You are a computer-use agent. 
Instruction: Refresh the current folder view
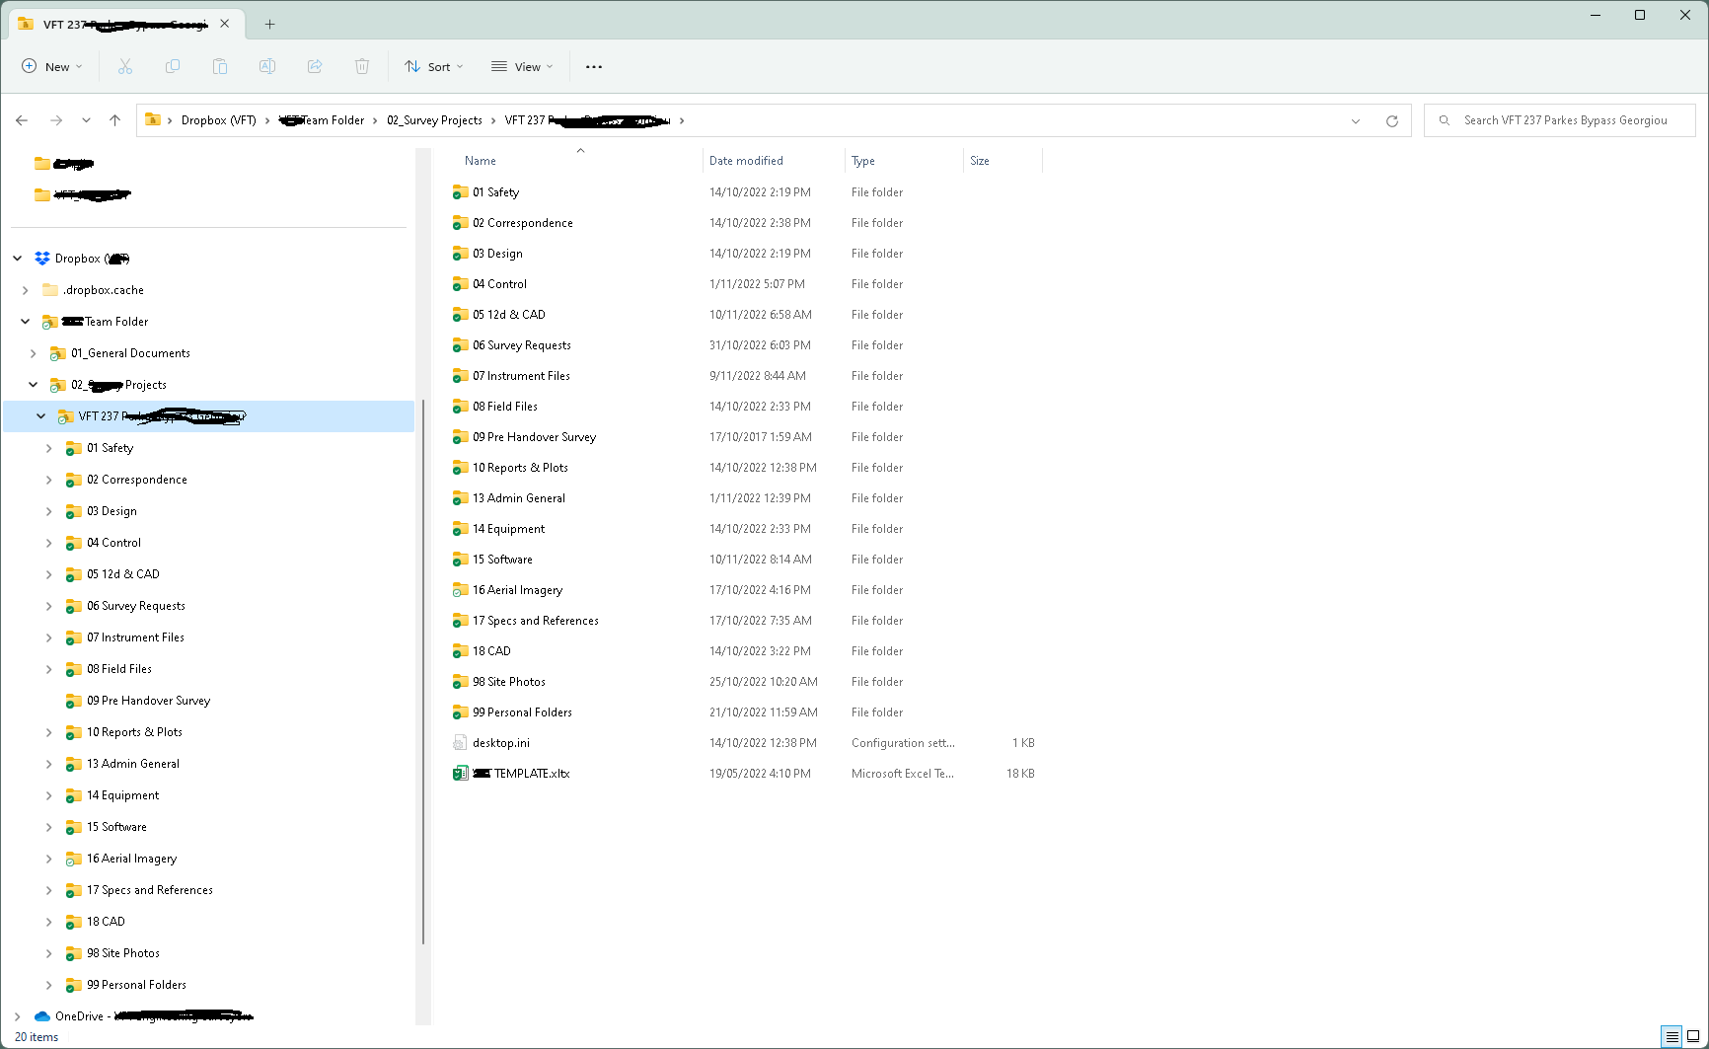pos(1392,120)
